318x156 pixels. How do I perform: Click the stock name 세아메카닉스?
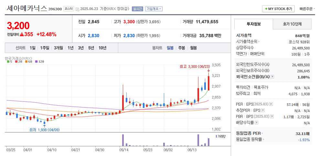tap(27, 8)
